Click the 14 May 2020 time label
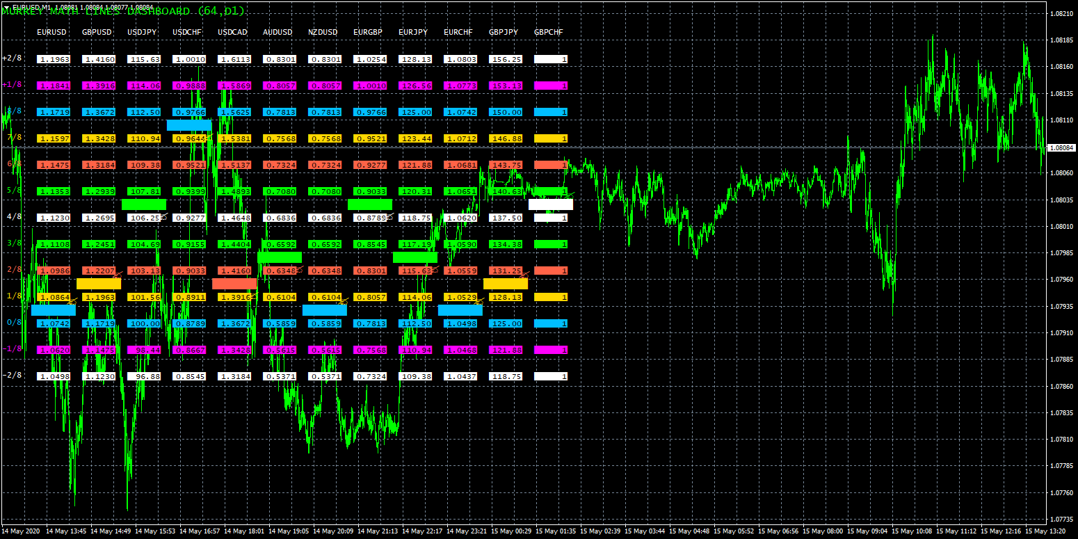 tap(21, 531)
